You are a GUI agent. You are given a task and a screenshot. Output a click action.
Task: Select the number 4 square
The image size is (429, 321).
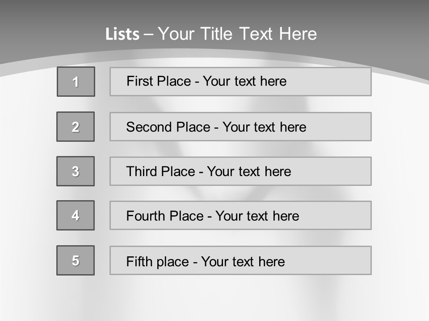76,215
